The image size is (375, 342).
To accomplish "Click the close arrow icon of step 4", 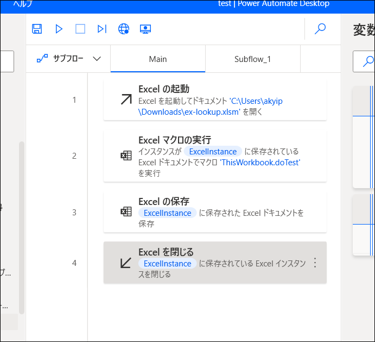I will tap(125, 263).
